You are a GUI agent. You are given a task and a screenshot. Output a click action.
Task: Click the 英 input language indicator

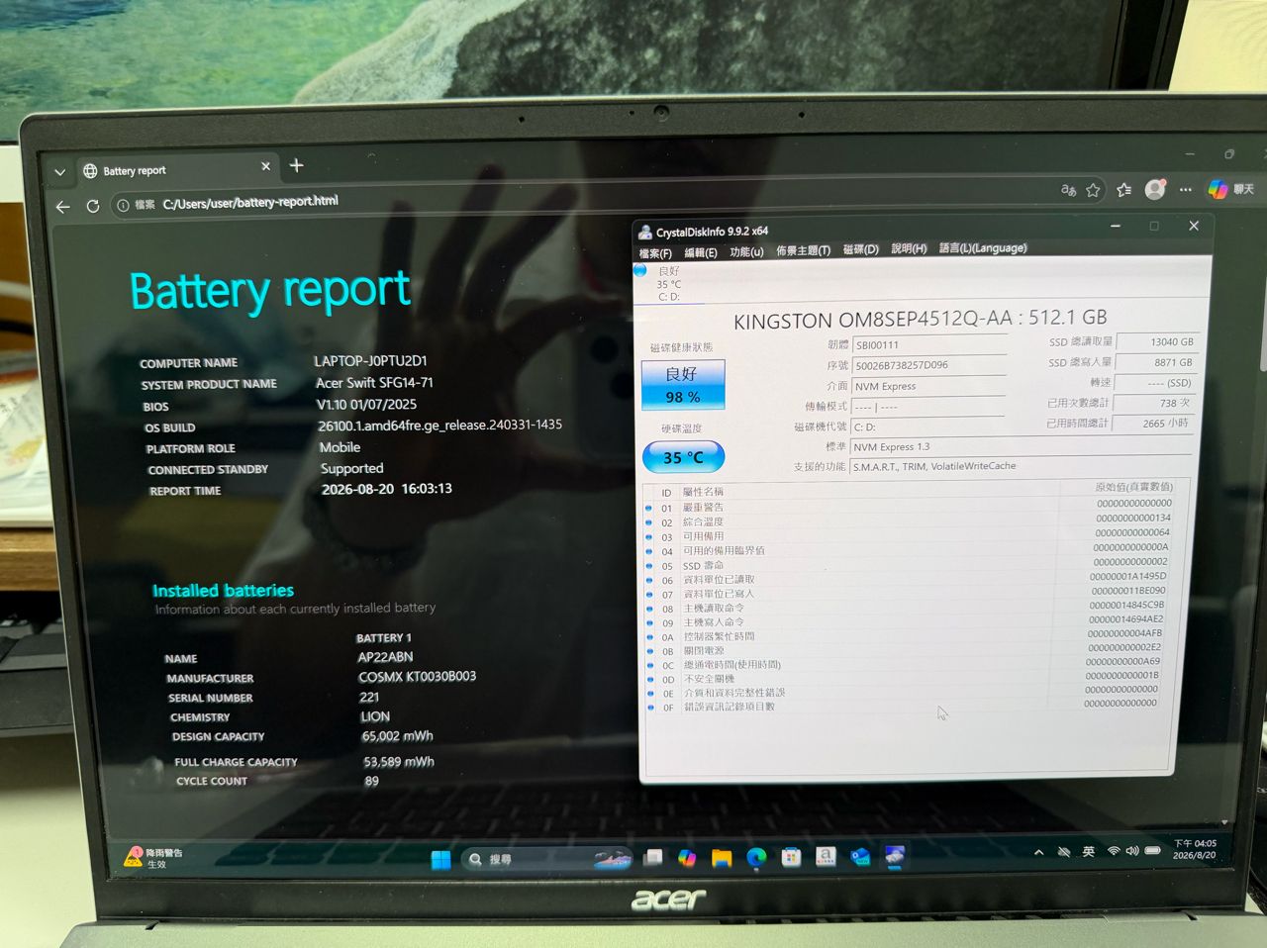point(1089,851)
